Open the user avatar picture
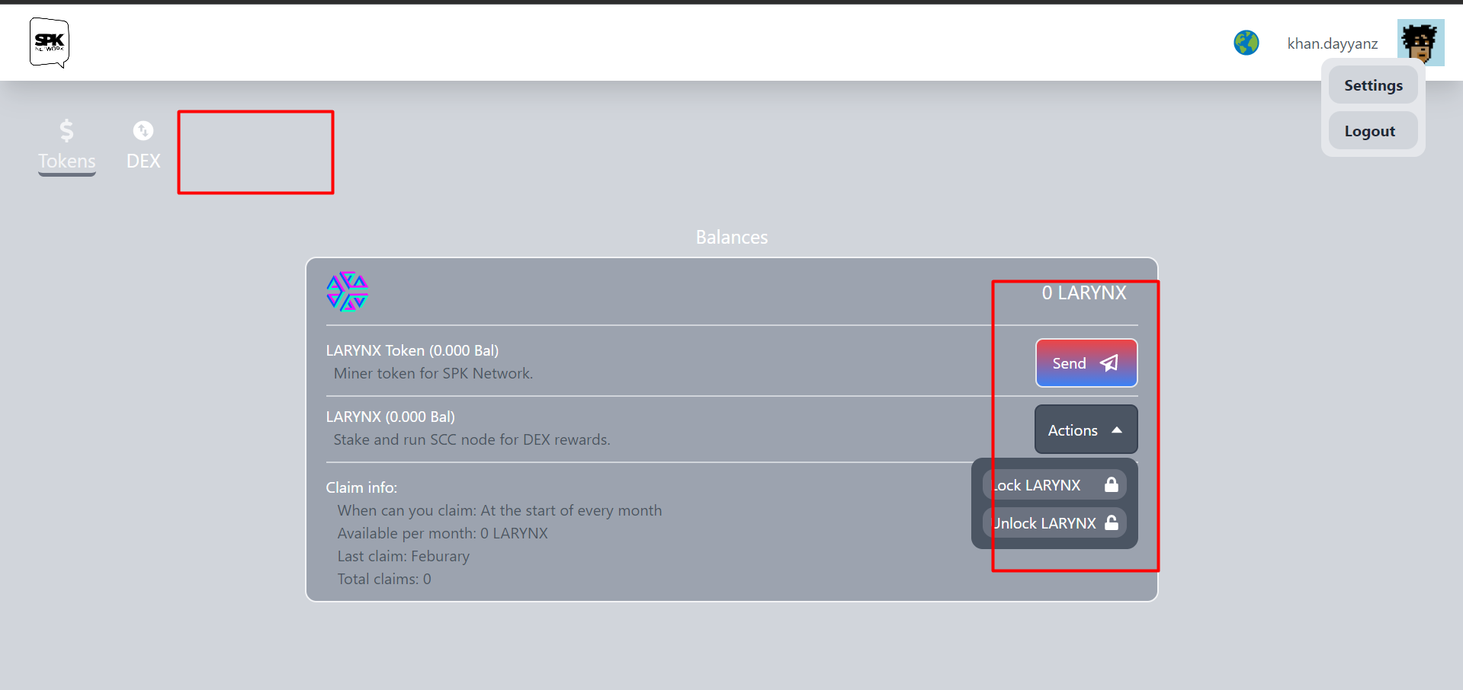 1420,42
